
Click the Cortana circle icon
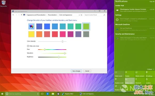pos(7,94)
